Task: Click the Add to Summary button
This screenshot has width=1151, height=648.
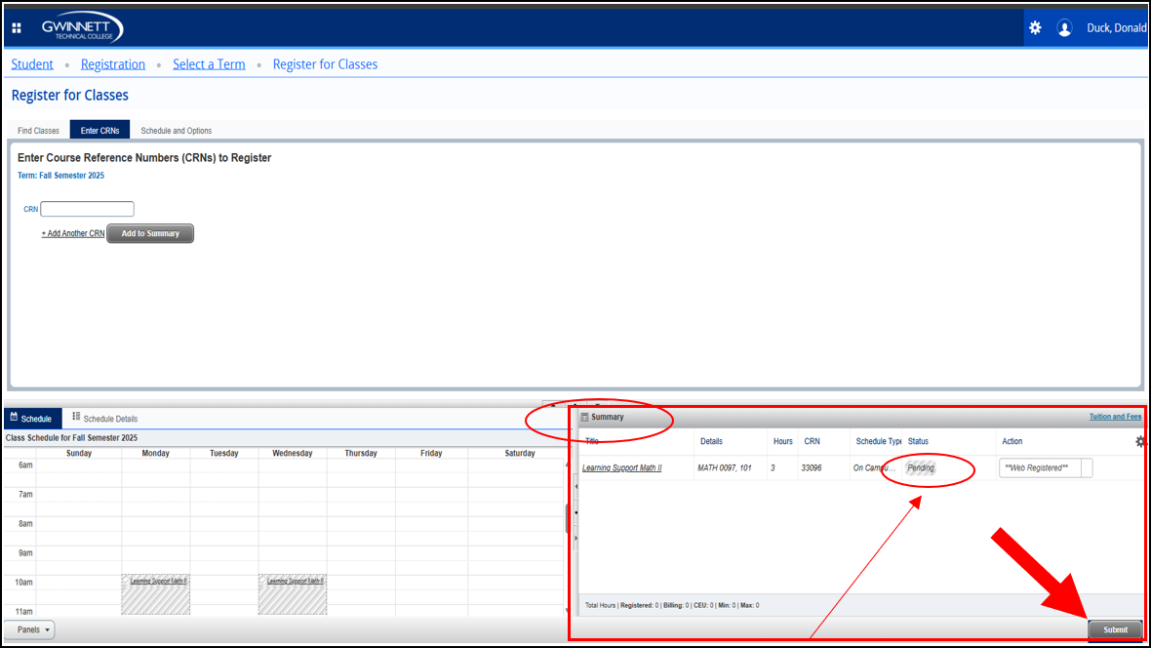Action: 150,234
